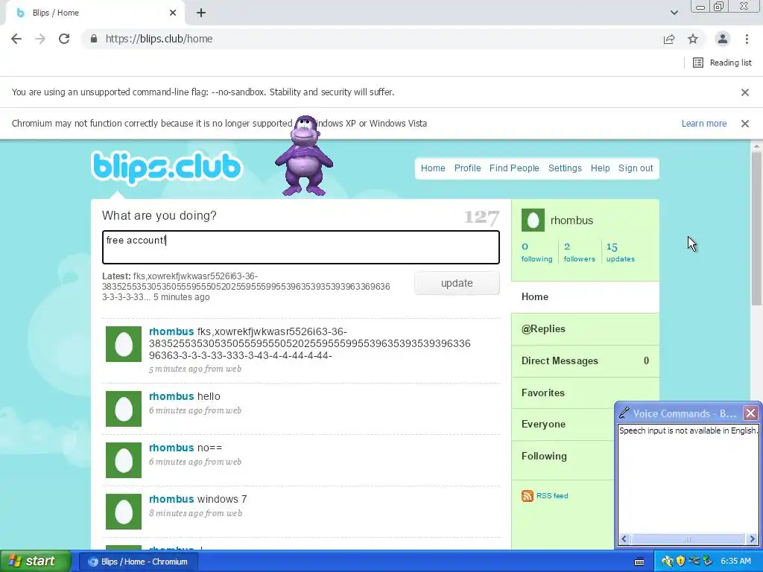Open the Chromium three-dot menu
Screen dimensions: 763x572
pos(747,39)
